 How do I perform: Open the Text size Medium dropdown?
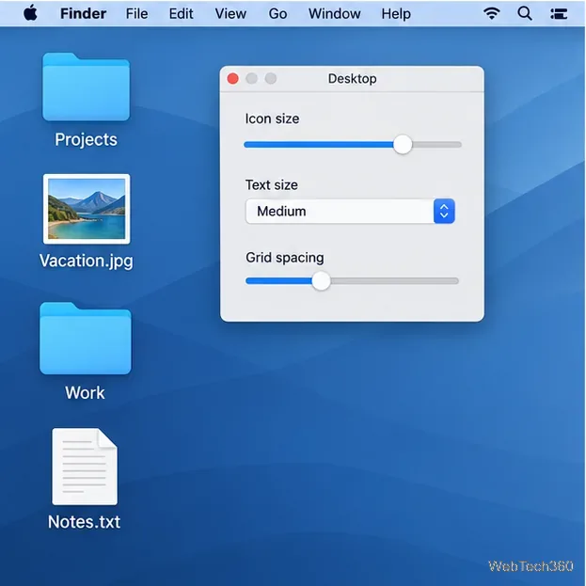[x=350, y=211]
